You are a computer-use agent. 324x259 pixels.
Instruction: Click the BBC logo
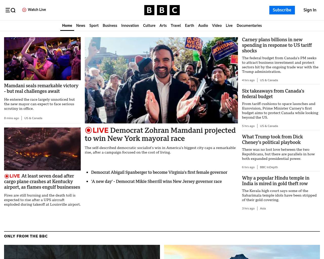coord(162,10)
